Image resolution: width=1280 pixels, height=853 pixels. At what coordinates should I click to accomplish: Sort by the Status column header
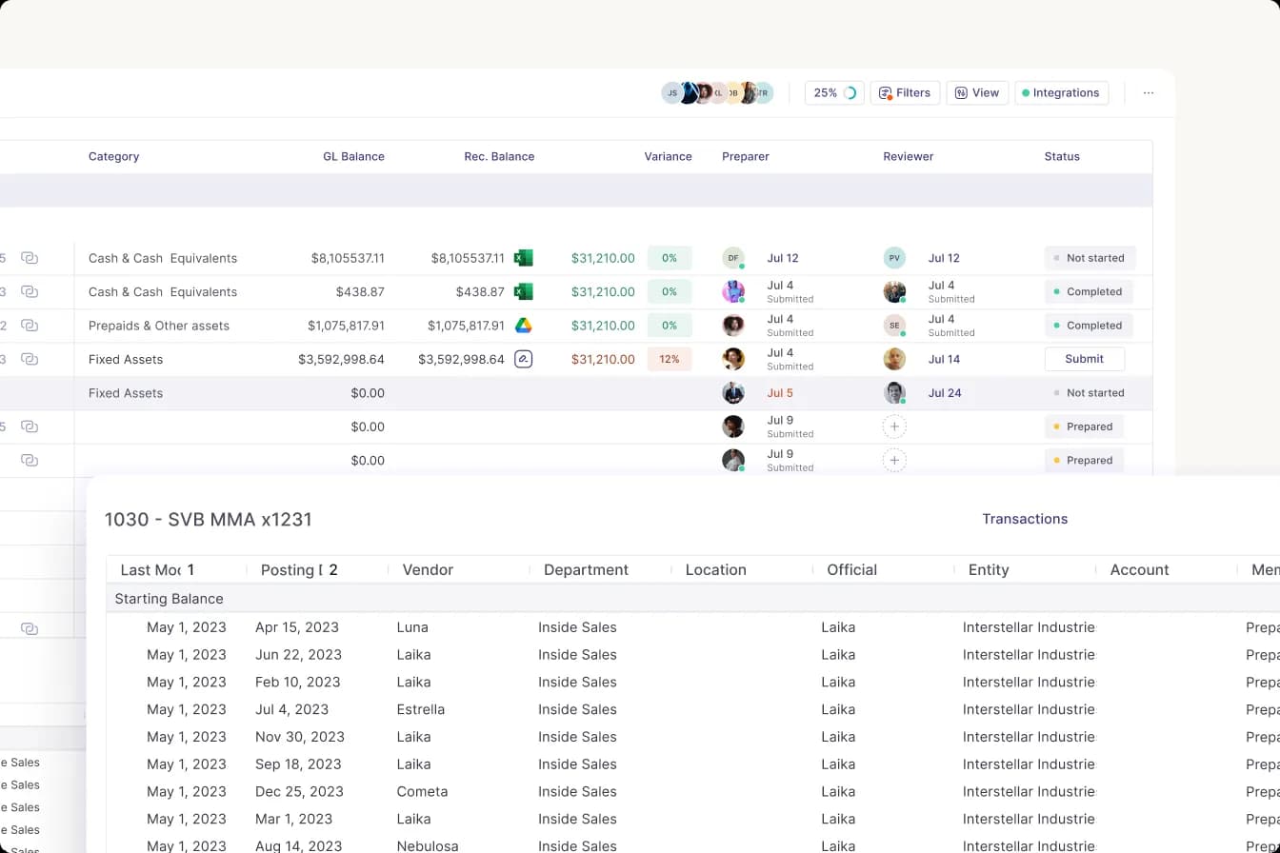click(1062, 156)
